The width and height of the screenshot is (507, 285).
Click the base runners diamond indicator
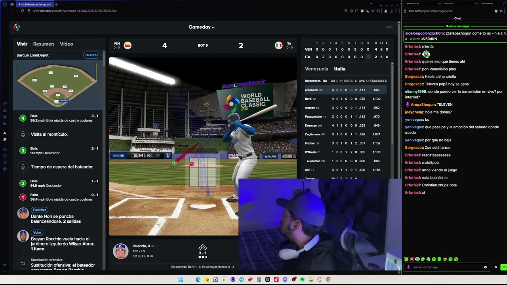(202, 247)
